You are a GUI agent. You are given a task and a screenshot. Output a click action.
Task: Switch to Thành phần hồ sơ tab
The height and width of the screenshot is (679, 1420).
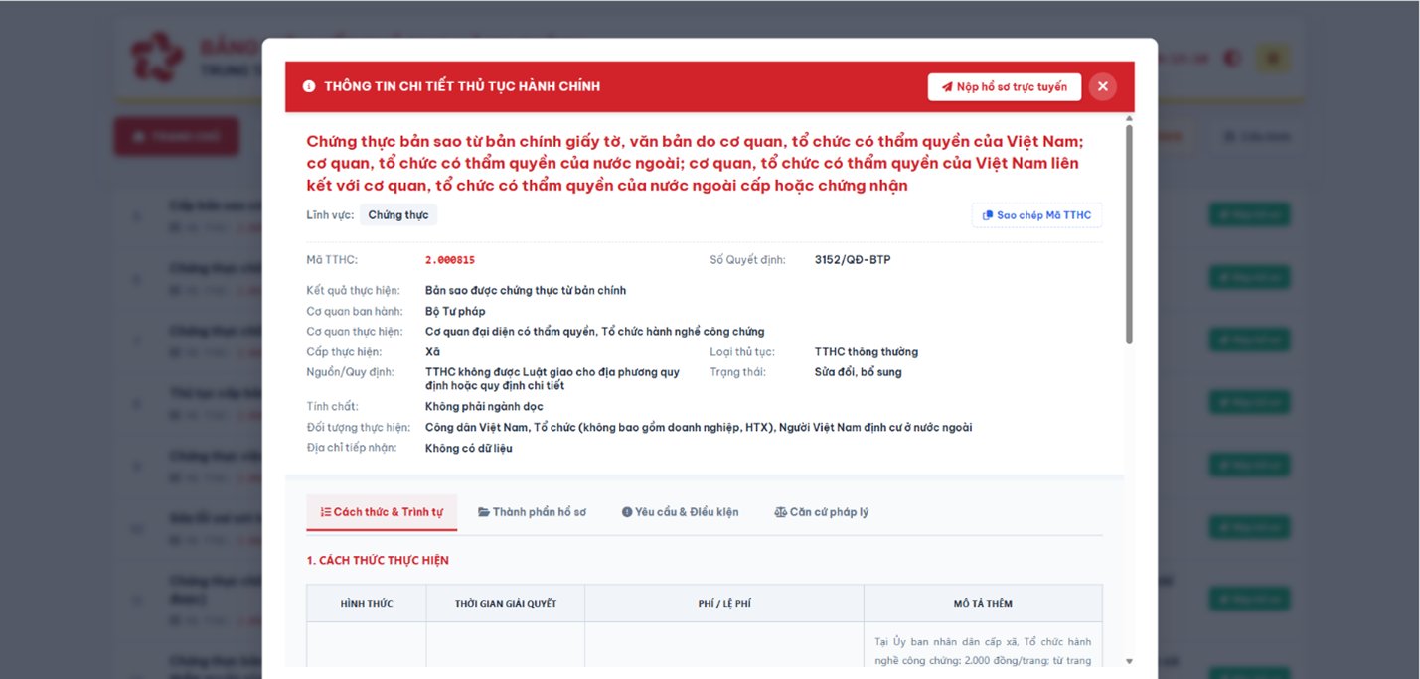532,512
